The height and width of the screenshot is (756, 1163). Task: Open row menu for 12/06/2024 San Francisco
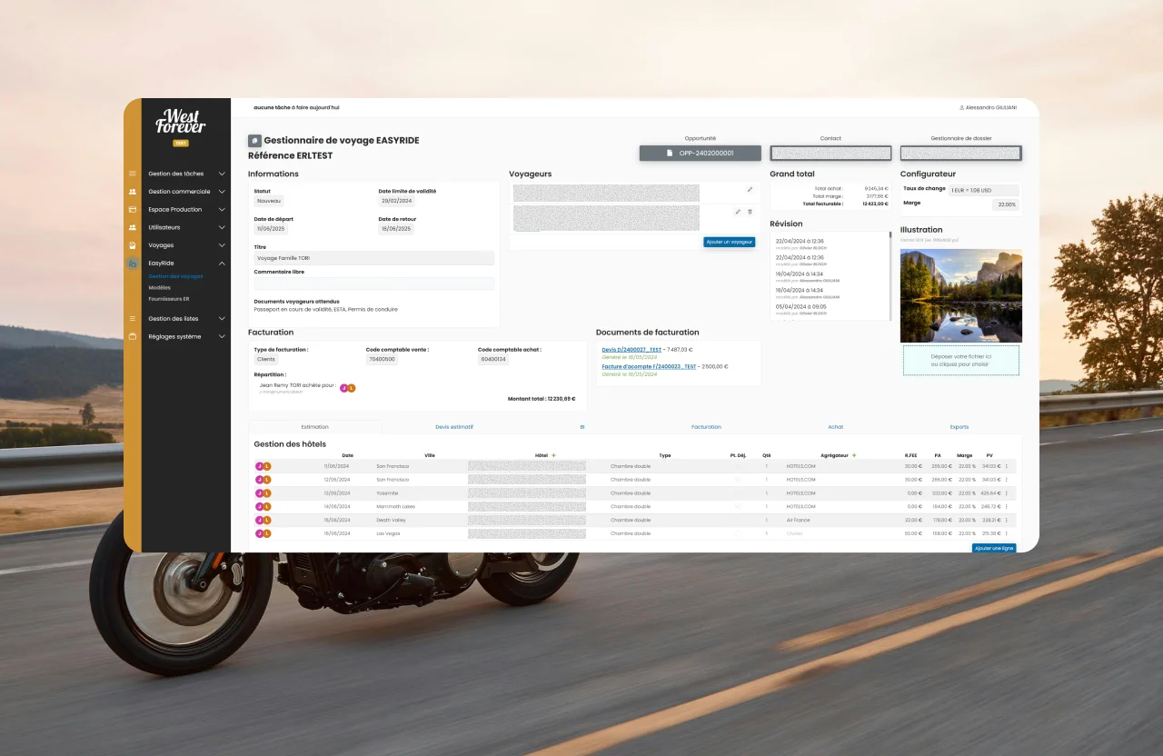[1006, 480]
